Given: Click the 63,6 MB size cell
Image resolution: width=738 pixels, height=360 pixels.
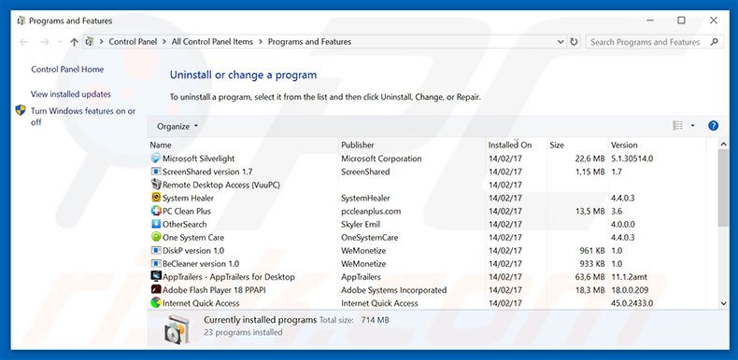Looking at the screenshot, I should pos(589,277).
